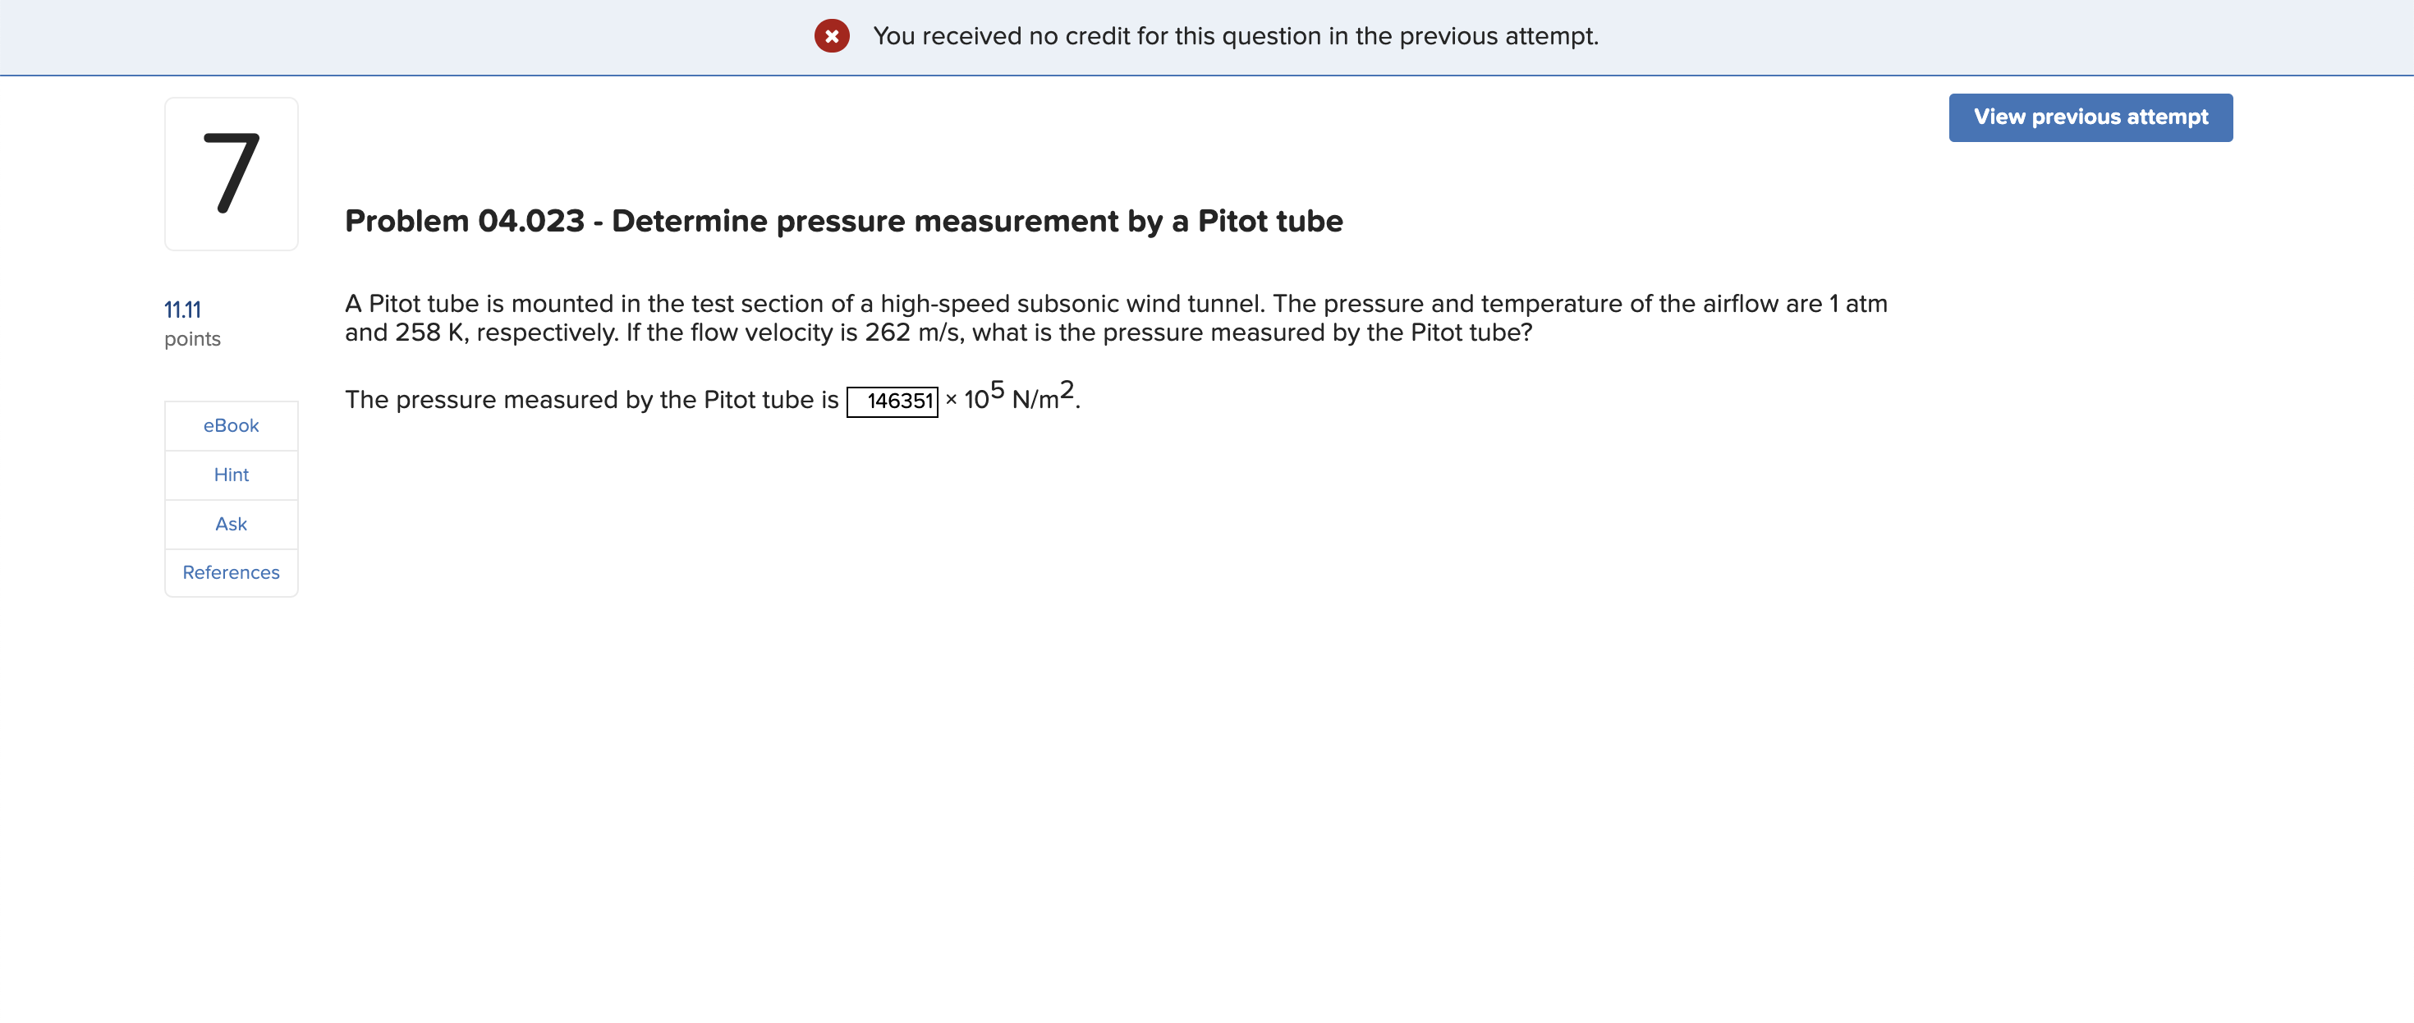Click the References entry at the sidebar bottom
This screenshot has width=2414, height=1023.
tap(231, 572)
